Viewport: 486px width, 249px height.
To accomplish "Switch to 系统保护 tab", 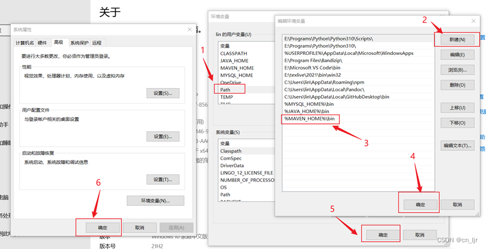I will tap(79, 43).
